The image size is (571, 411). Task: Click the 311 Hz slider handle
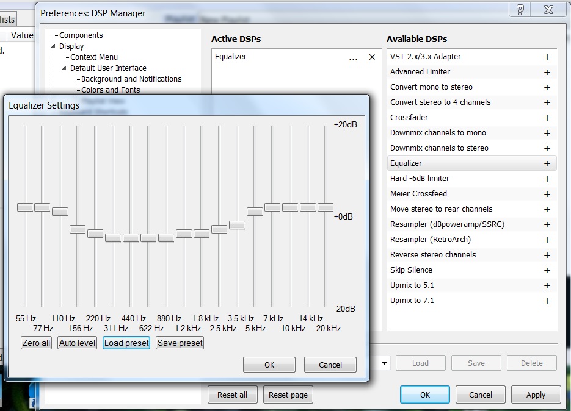point(113,238)
